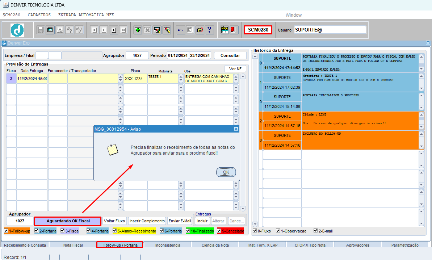Jump to the first record arrow icon
Image resolution: width=432 pixels, height=260 pixels.
pos(94,30)
